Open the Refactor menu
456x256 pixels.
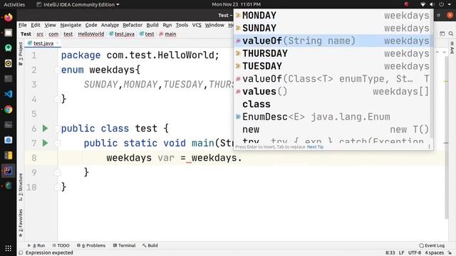133,26
